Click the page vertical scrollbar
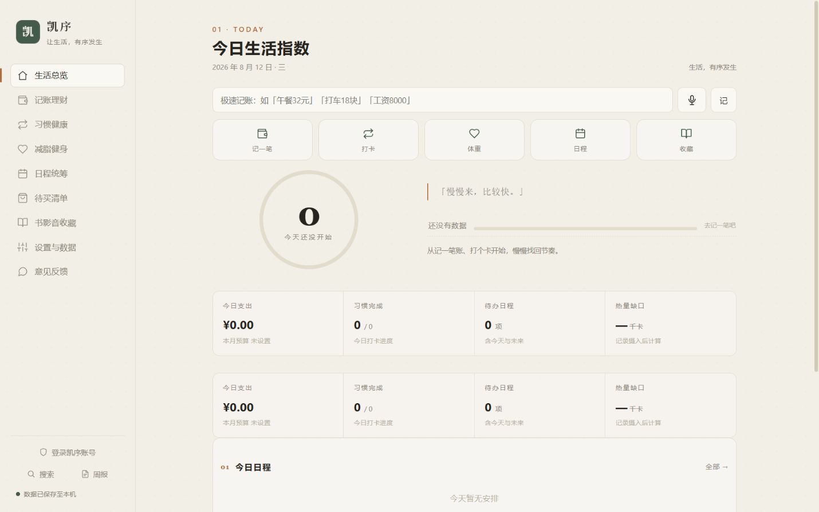Screen dimensions: 819x512 (816, 186)
